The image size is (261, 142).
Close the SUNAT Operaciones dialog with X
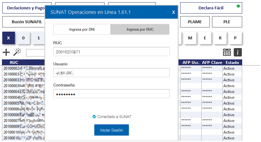(173, 12)
